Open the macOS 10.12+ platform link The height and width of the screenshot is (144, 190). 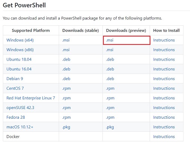point(20,127)
